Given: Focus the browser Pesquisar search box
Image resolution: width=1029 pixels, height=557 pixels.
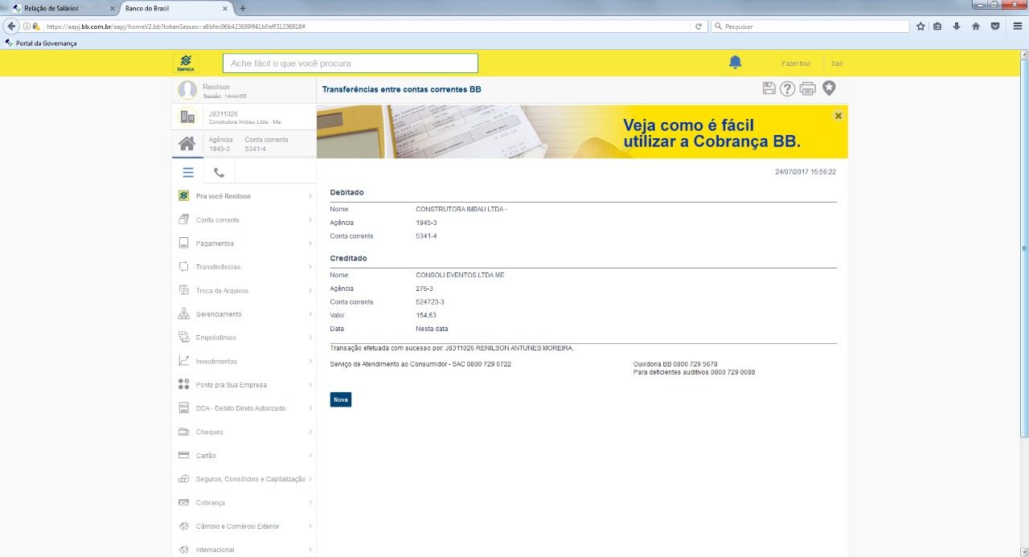Looking at the screenshot, I should tap(810, 27).
